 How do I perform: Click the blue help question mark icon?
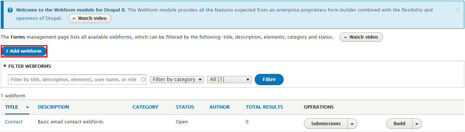tap(10, 10)
